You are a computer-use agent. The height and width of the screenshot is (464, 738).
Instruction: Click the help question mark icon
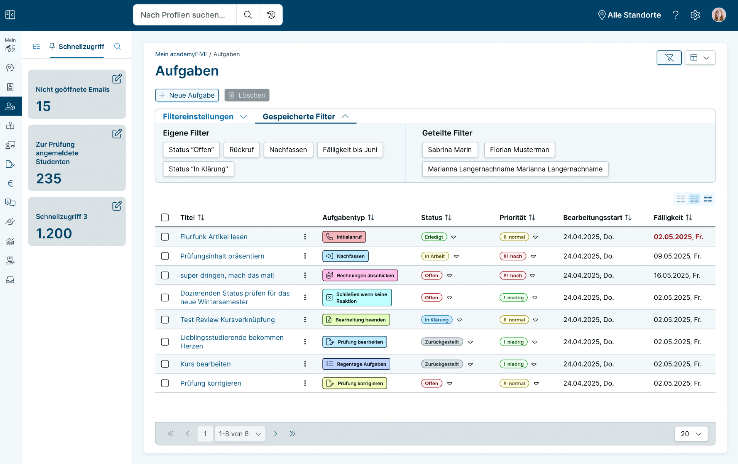click(x=676, y=15)
